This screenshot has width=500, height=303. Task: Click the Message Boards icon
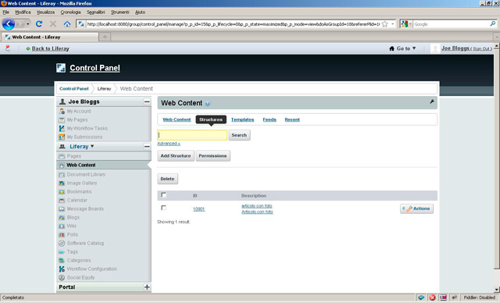point(62,209)
